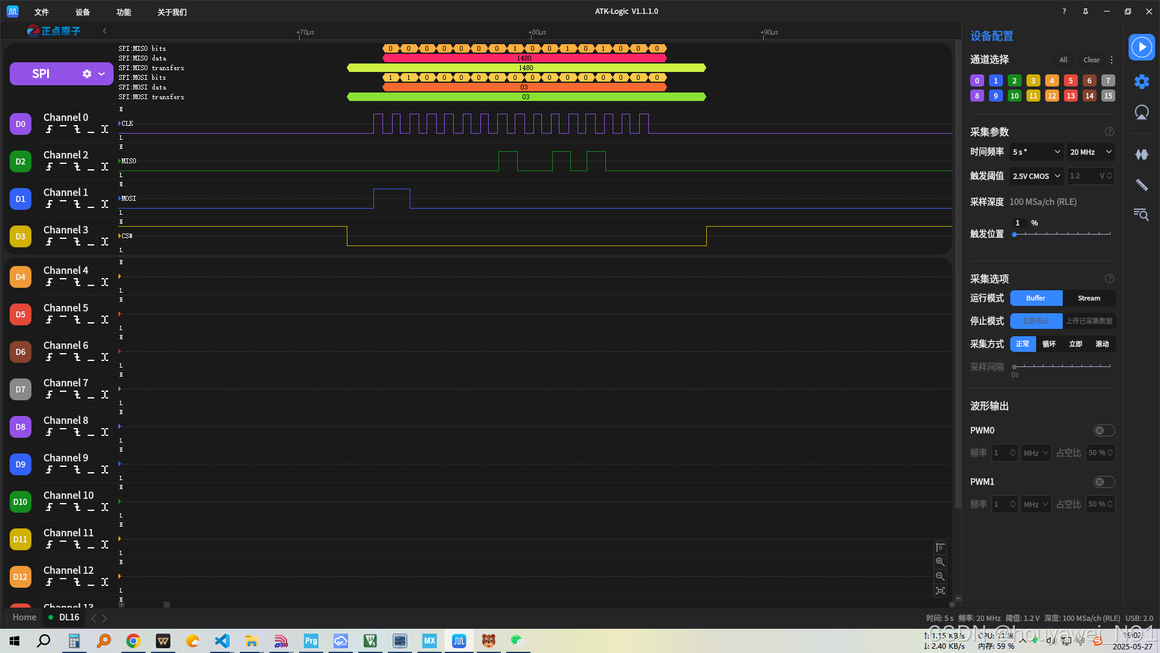Zoom in on the waveform view
The width and height of the screenshot is (1160, 653).
point(940,562)
